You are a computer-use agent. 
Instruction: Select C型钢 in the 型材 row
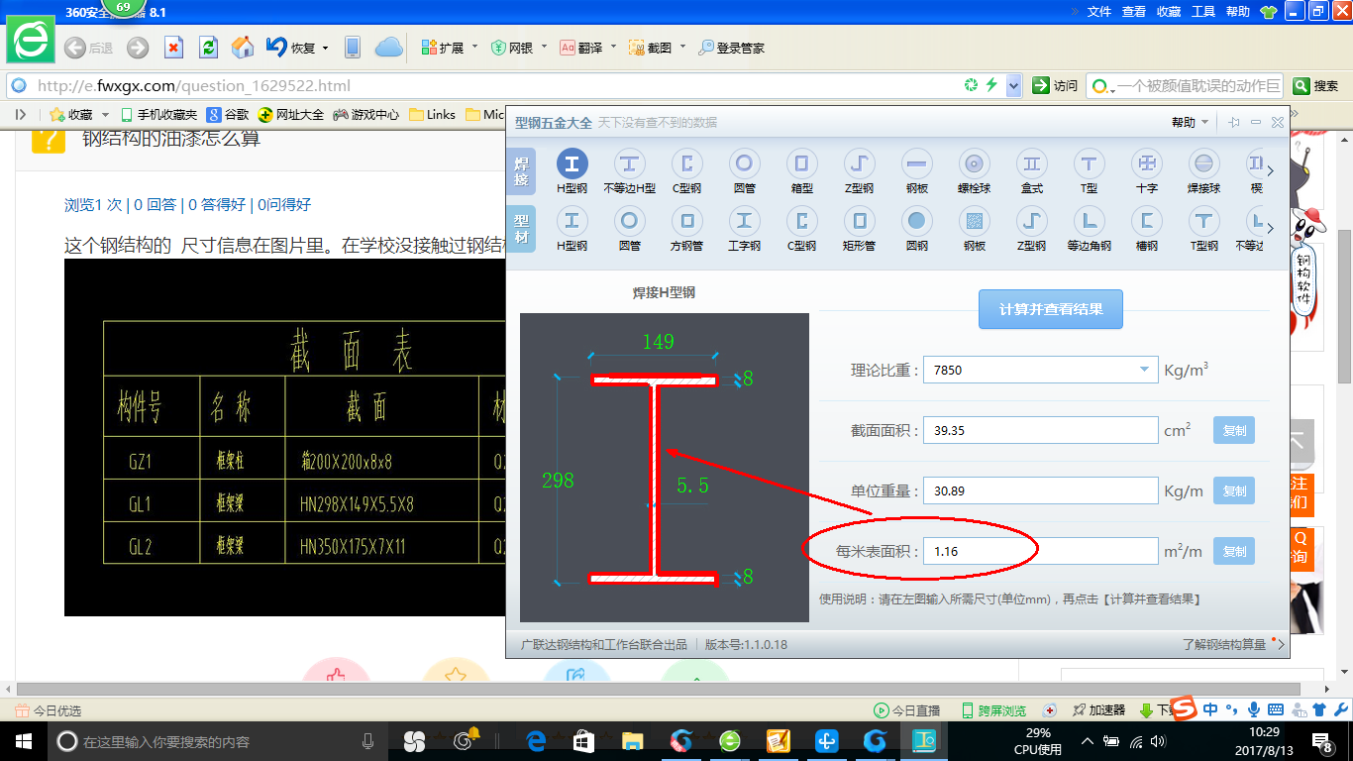[x=801, y=228]
